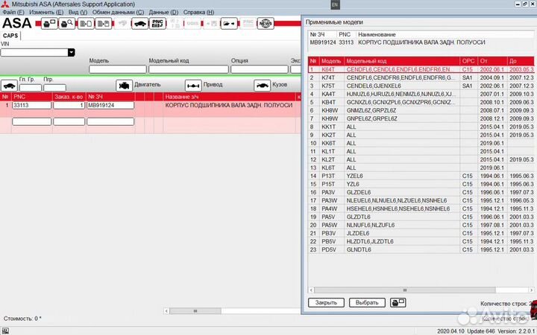Screen dimensions: 537x335
Task: Select the PA4W model row
Action: [421, 209]
